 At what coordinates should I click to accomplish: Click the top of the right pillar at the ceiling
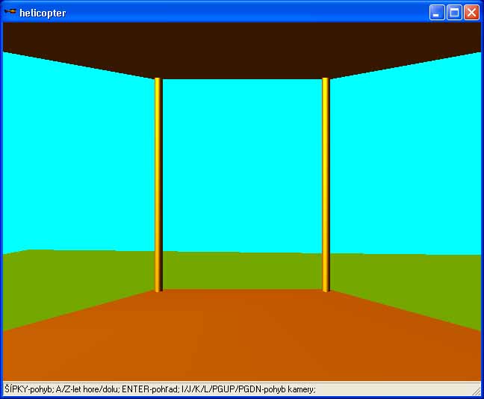[x=326, y=81]
